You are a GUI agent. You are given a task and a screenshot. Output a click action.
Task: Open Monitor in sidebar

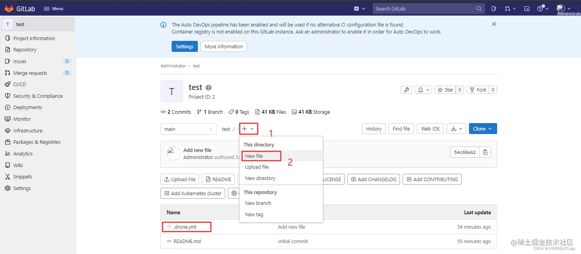click(22, 119)
